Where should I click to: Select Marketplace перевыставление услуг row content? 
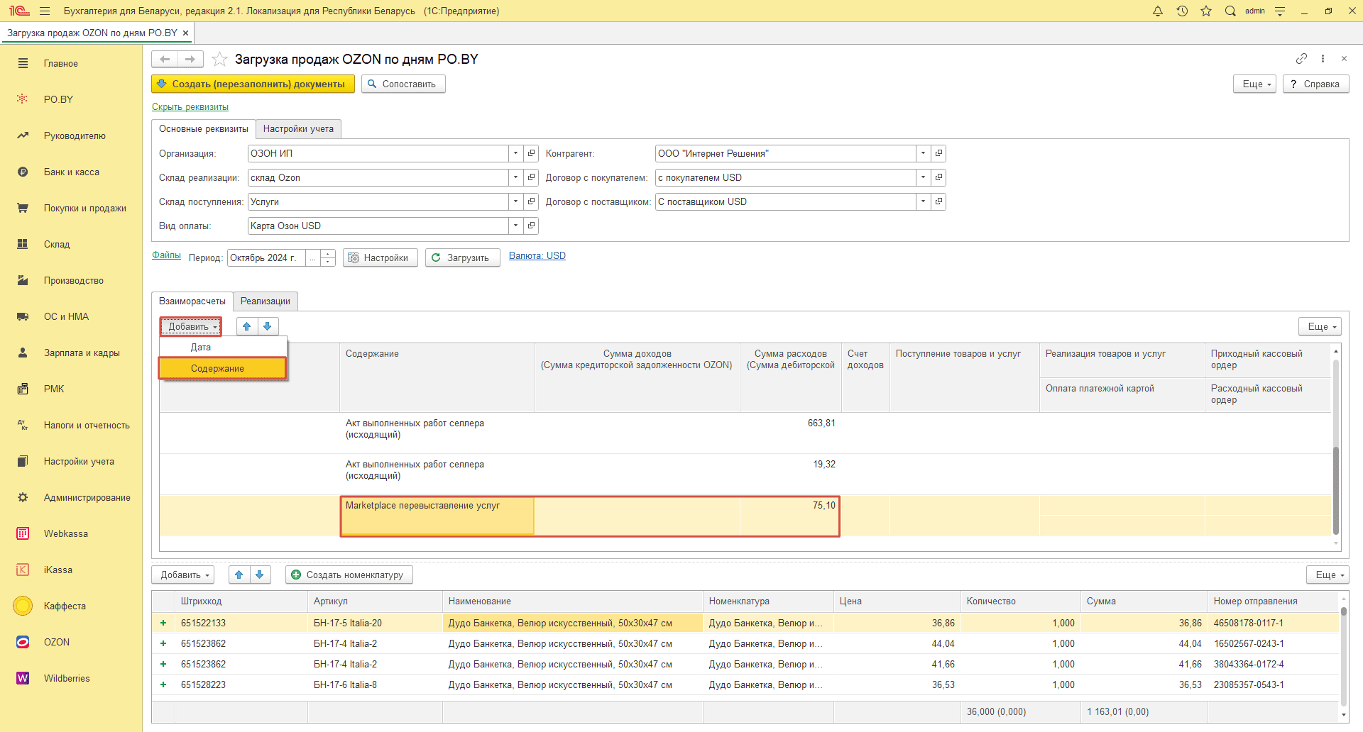[437, 516]
